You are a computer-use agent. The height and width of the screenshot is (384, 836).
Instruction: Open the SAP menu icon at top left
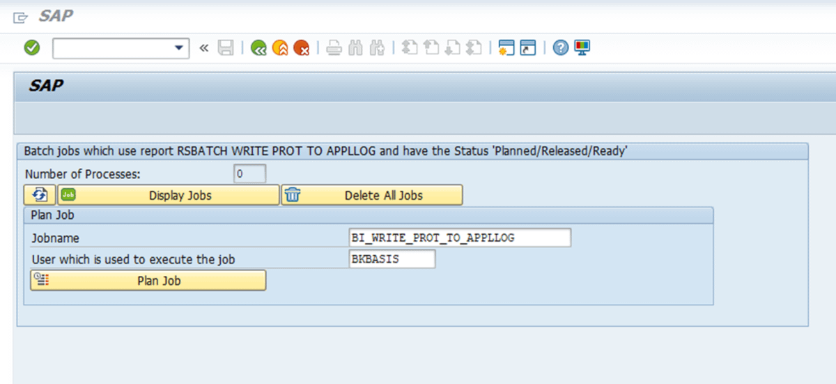(21, 17)
